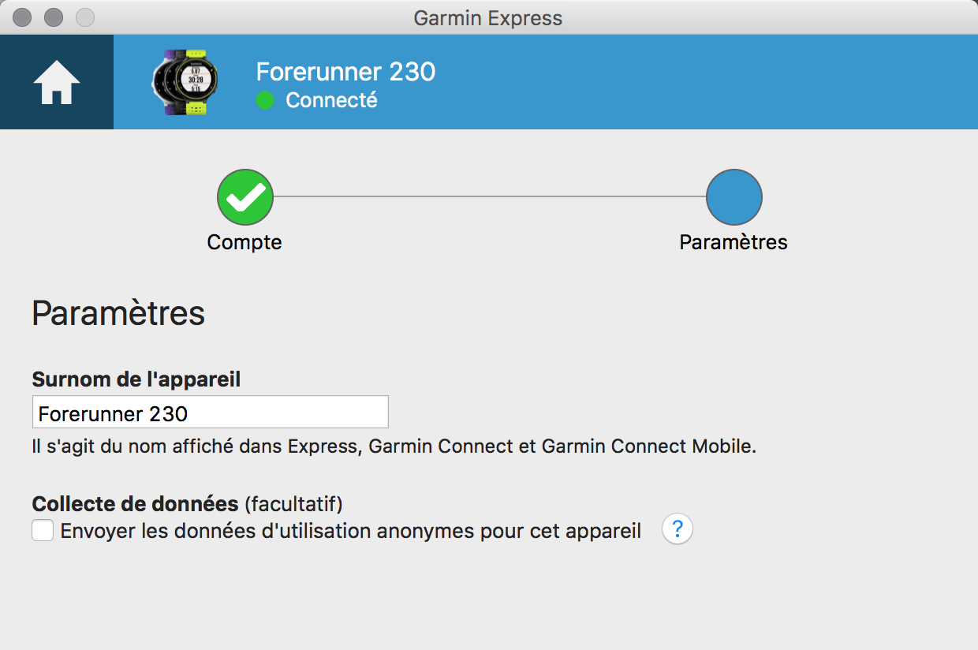Click the Garmin Express window title
The image size is (978, 650).
[x=488, y=17]
